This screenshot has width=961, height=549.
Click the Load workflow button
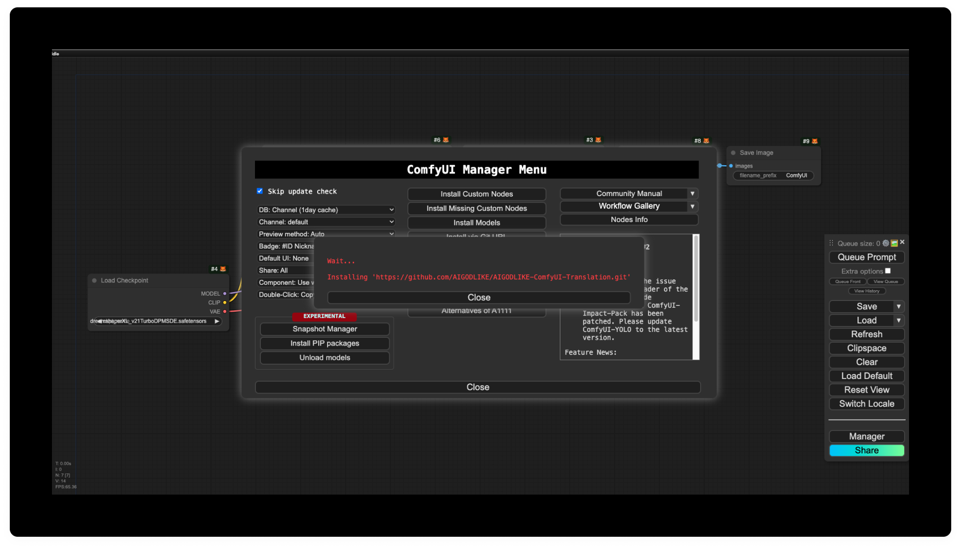point(861,320)
